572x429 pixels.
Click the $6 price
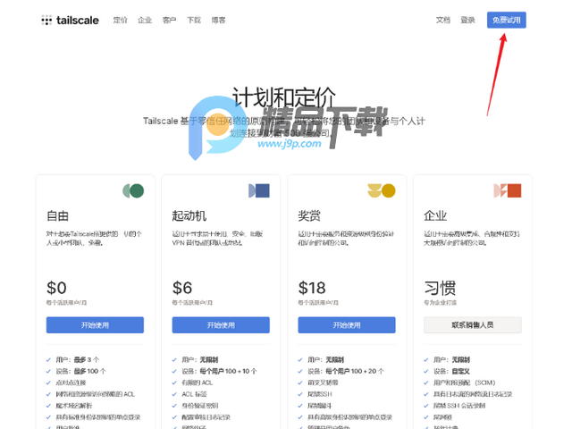(x=182, y=288)
